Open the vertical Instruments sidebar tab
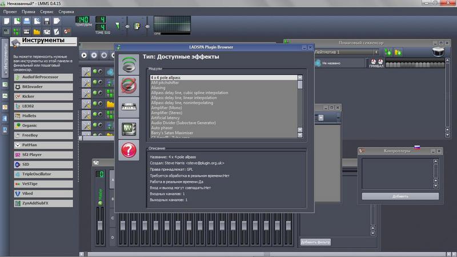Screen dimensions: 457x257 (x=5, y=58)
